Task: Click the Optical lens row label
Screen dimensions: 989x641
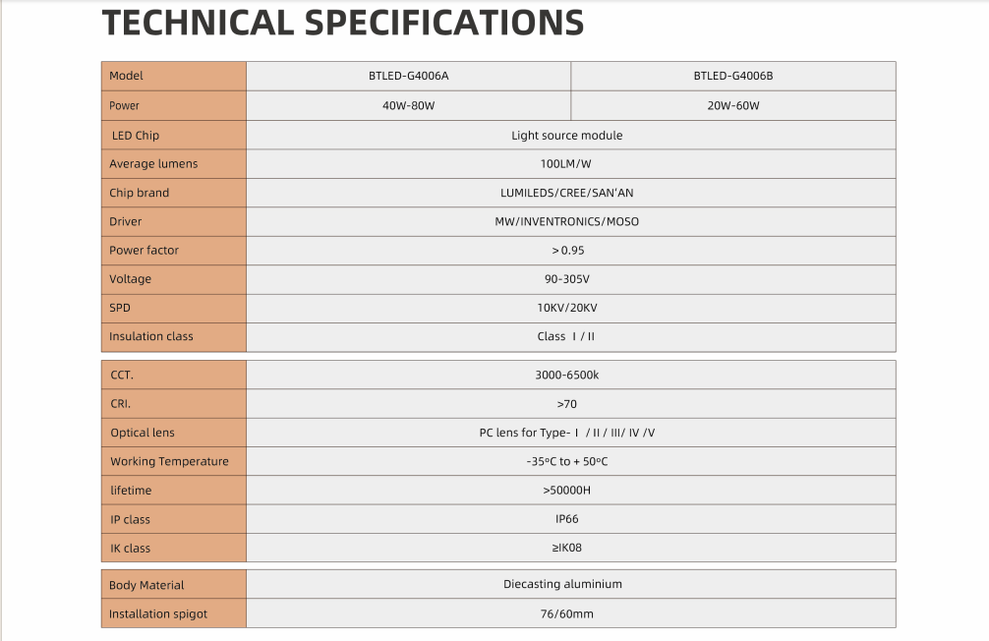Action: tap(143, 433)
